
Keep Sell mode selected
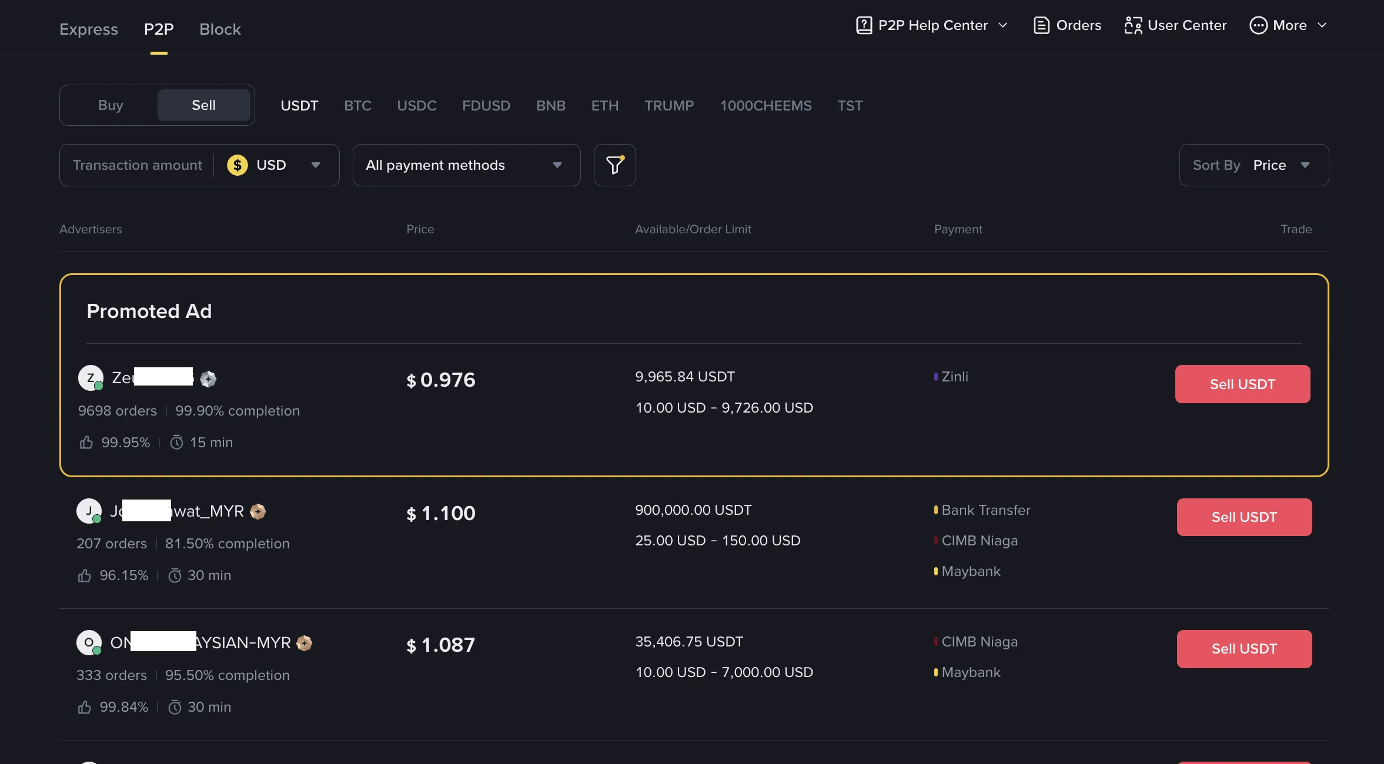[x=203, y=105]
